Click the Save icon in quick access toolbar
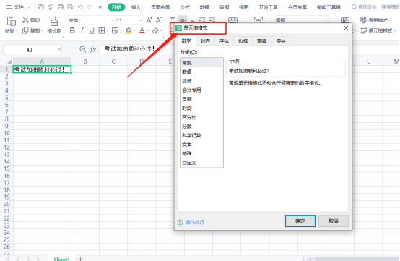 click(41, 7)
